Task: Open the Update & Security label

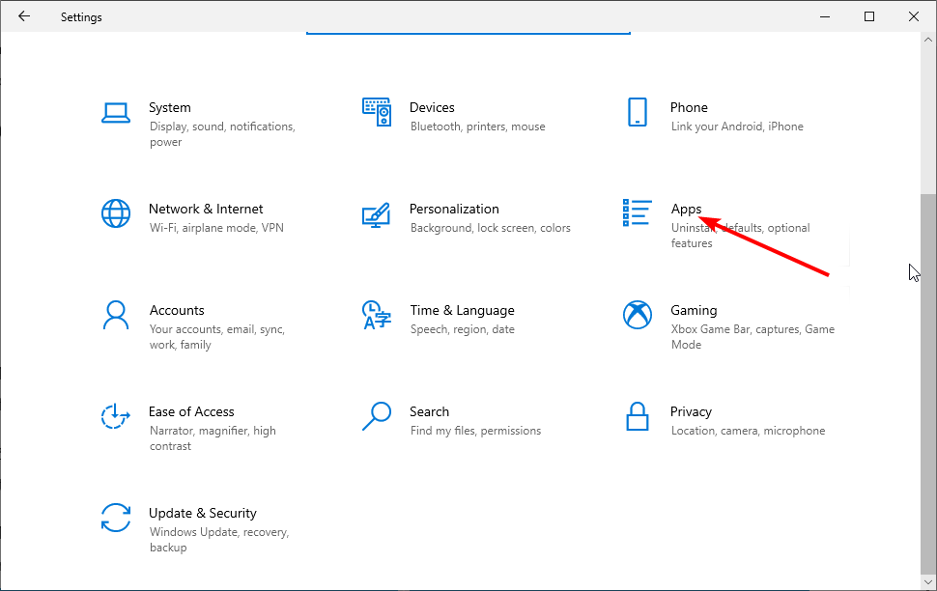Action: click(203, 513)
